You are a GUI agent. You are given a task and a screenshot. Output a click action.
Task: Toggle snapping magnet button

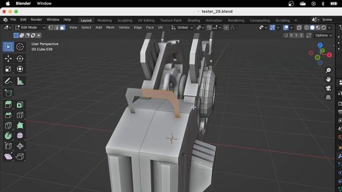click(x=209, y=28)
